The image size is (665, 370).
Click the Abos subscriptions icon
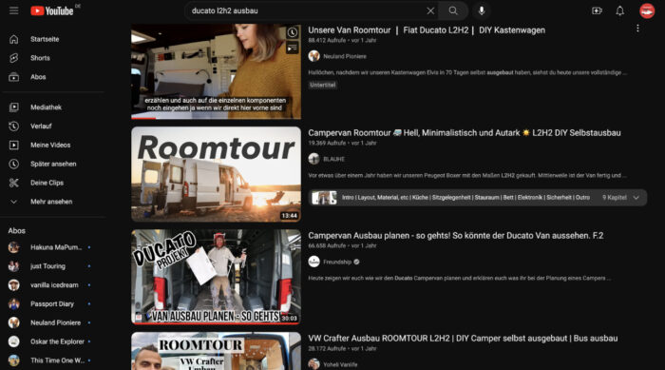pos(13,77)
